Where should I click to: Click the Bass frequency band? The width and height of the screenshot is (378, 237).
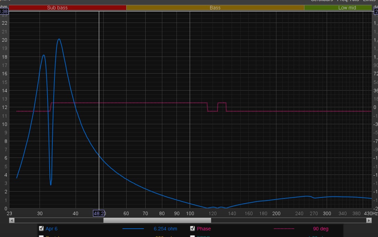[215, 8]
